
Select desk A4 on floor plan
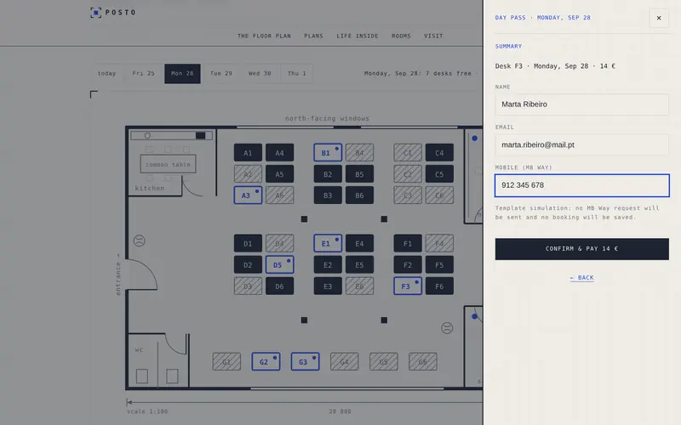pyautogui.click(x=280, y=153)
